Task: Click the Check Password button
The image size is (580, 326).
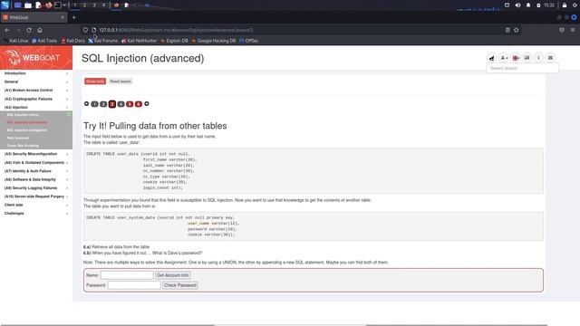Action: [x=180, y=285]
